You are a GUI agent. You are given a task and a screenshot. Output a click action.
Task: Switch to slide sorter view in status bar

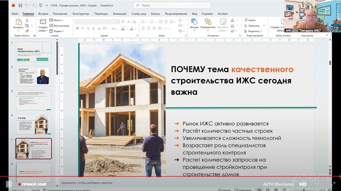click(268, 190)
